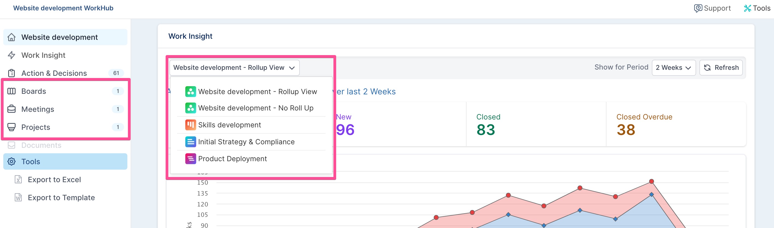Click the orange Skills development board icon

coord(190,125)
